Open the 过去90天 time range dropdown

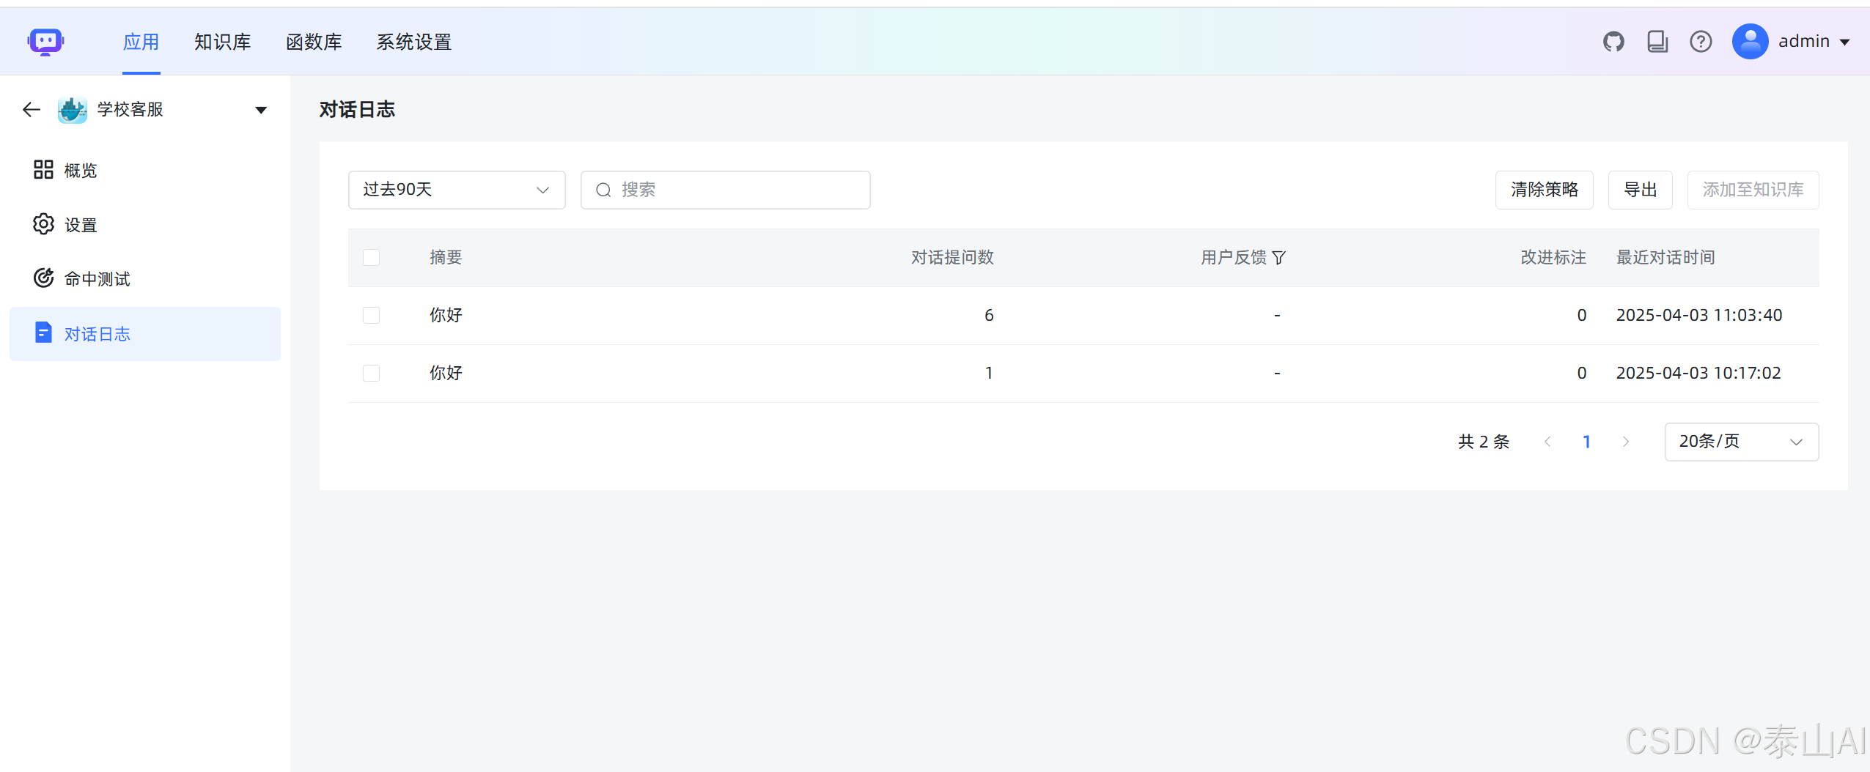pos(456,190)
